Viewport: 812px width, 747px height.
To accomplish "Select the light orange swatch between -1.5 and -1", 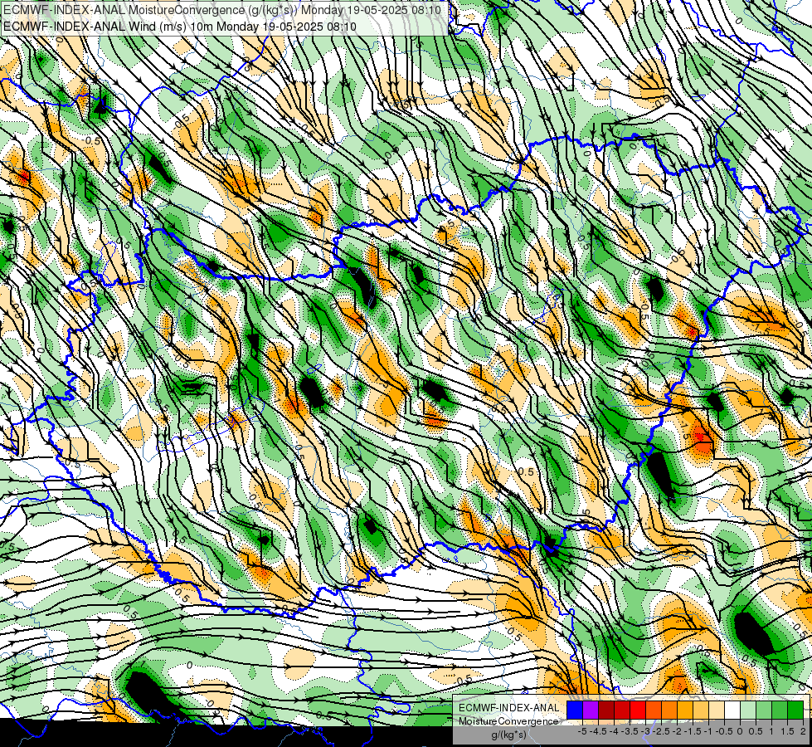I will coord(701,710).
